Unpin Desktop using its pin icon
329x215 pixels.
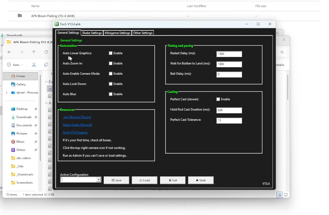(36, 109)
